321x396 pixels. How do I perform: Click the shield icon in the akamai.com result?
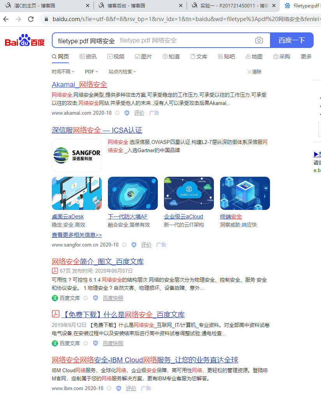click(127, 113)
